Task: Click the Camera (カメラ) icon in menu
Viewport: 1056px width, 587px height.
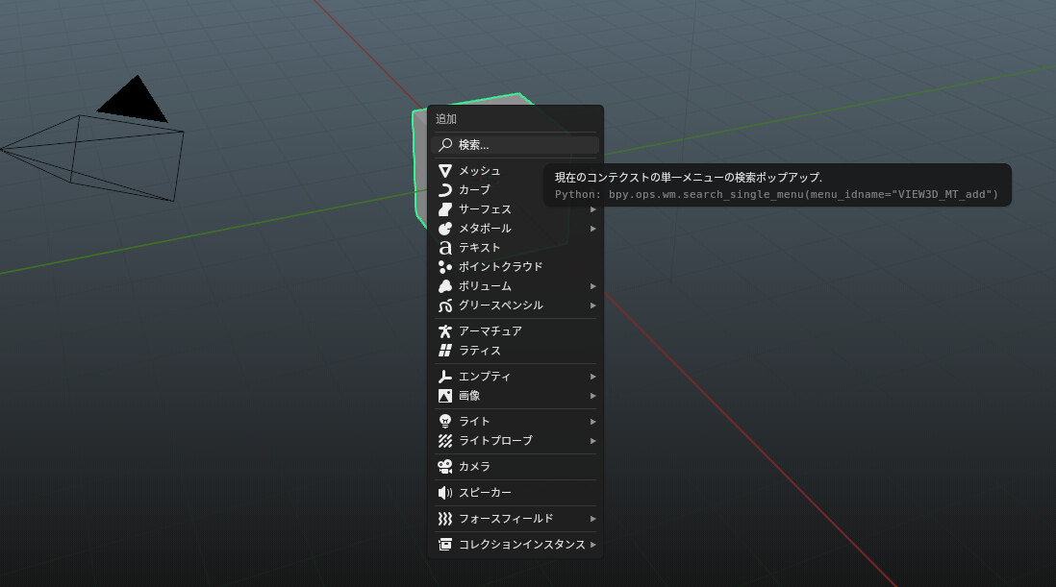Action: (x=445, y=467)
